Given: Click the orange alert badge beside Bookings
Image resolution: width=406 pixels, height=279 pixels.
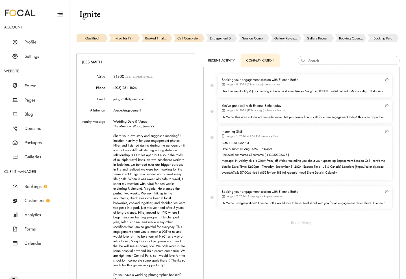Looking at the screenshot, I should point(45,186).
